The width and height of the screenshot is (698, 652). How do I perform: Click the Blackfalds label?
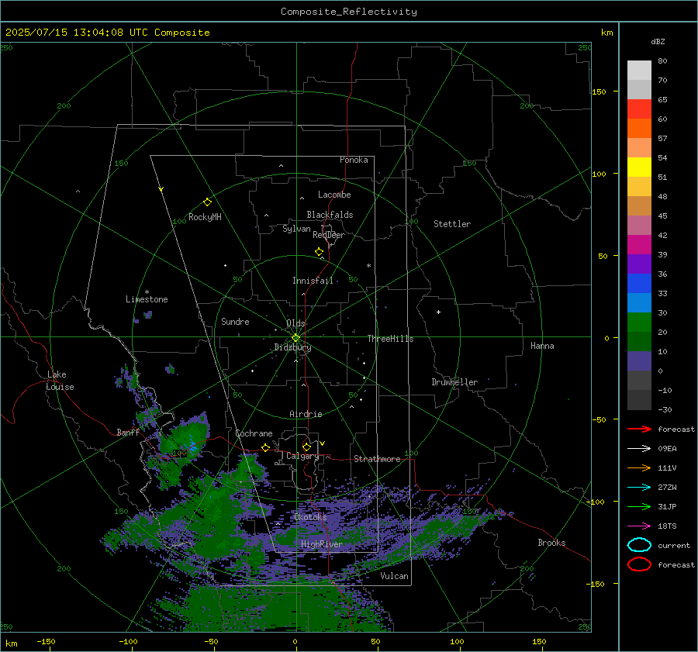point(330,215)
